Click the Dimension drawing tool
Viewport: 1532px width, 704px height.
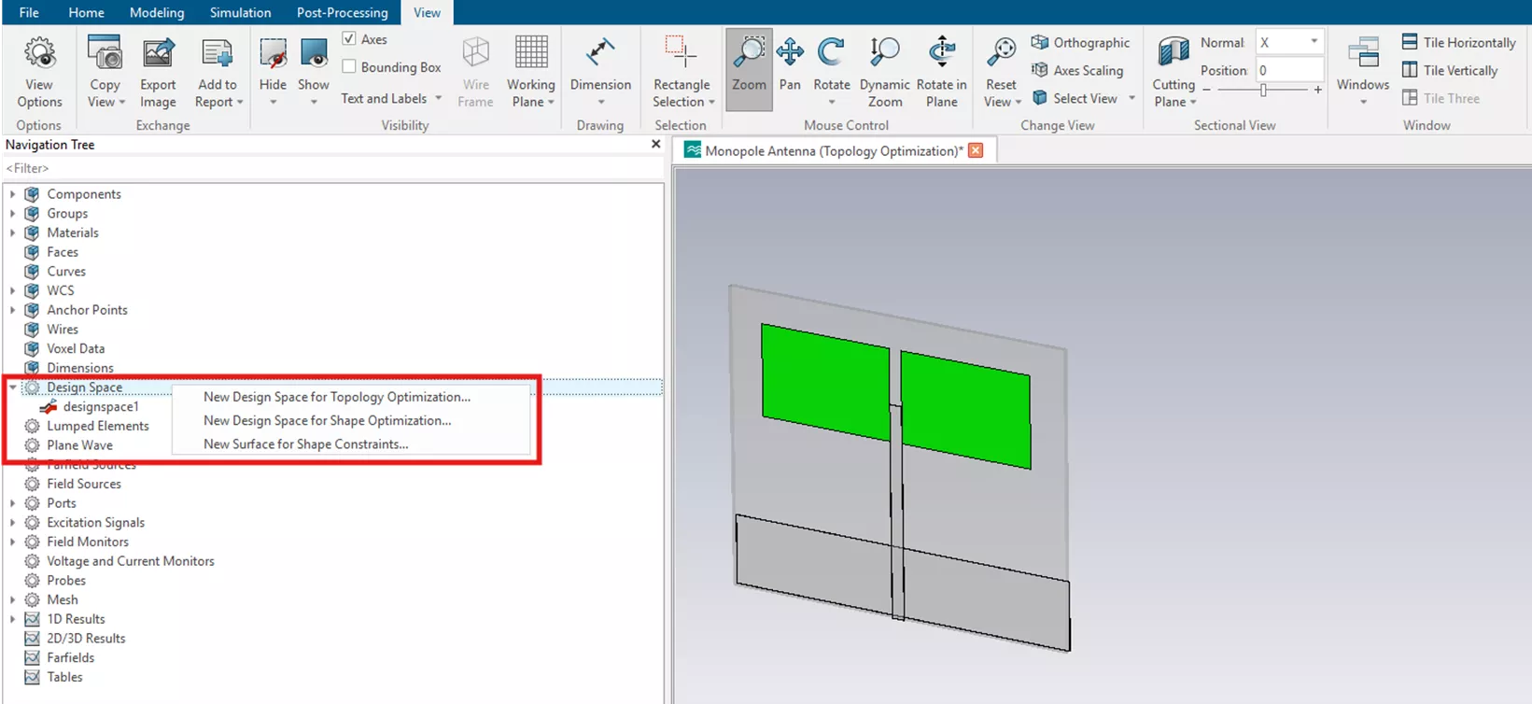[x=600, y=56]
